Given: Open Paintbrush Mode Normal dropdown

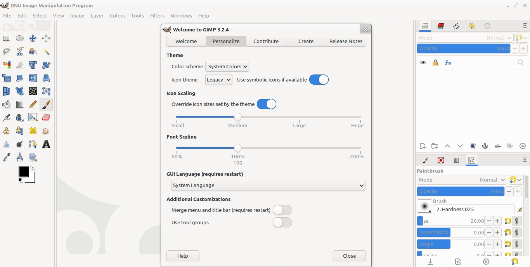Looking at the screenshot, I should click(x=462, y=180).
